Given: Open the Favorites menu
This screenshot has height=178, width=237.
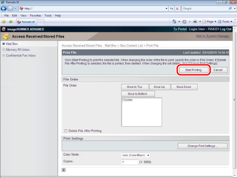Looking at the screenshot, I should pos(36,16).
